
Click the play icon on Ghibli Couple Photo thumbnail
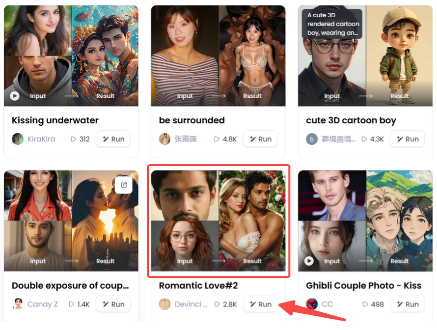(309, 261)
